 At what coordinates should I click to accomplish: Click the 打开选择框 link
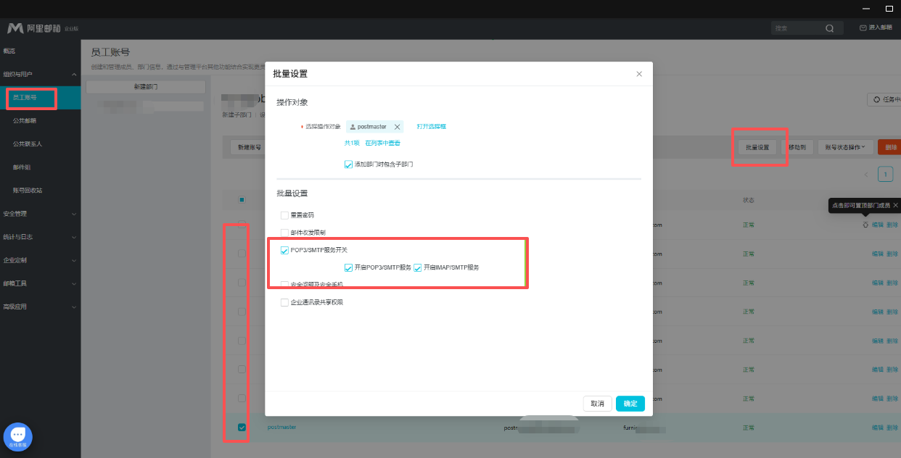click(x=431, y=127)
